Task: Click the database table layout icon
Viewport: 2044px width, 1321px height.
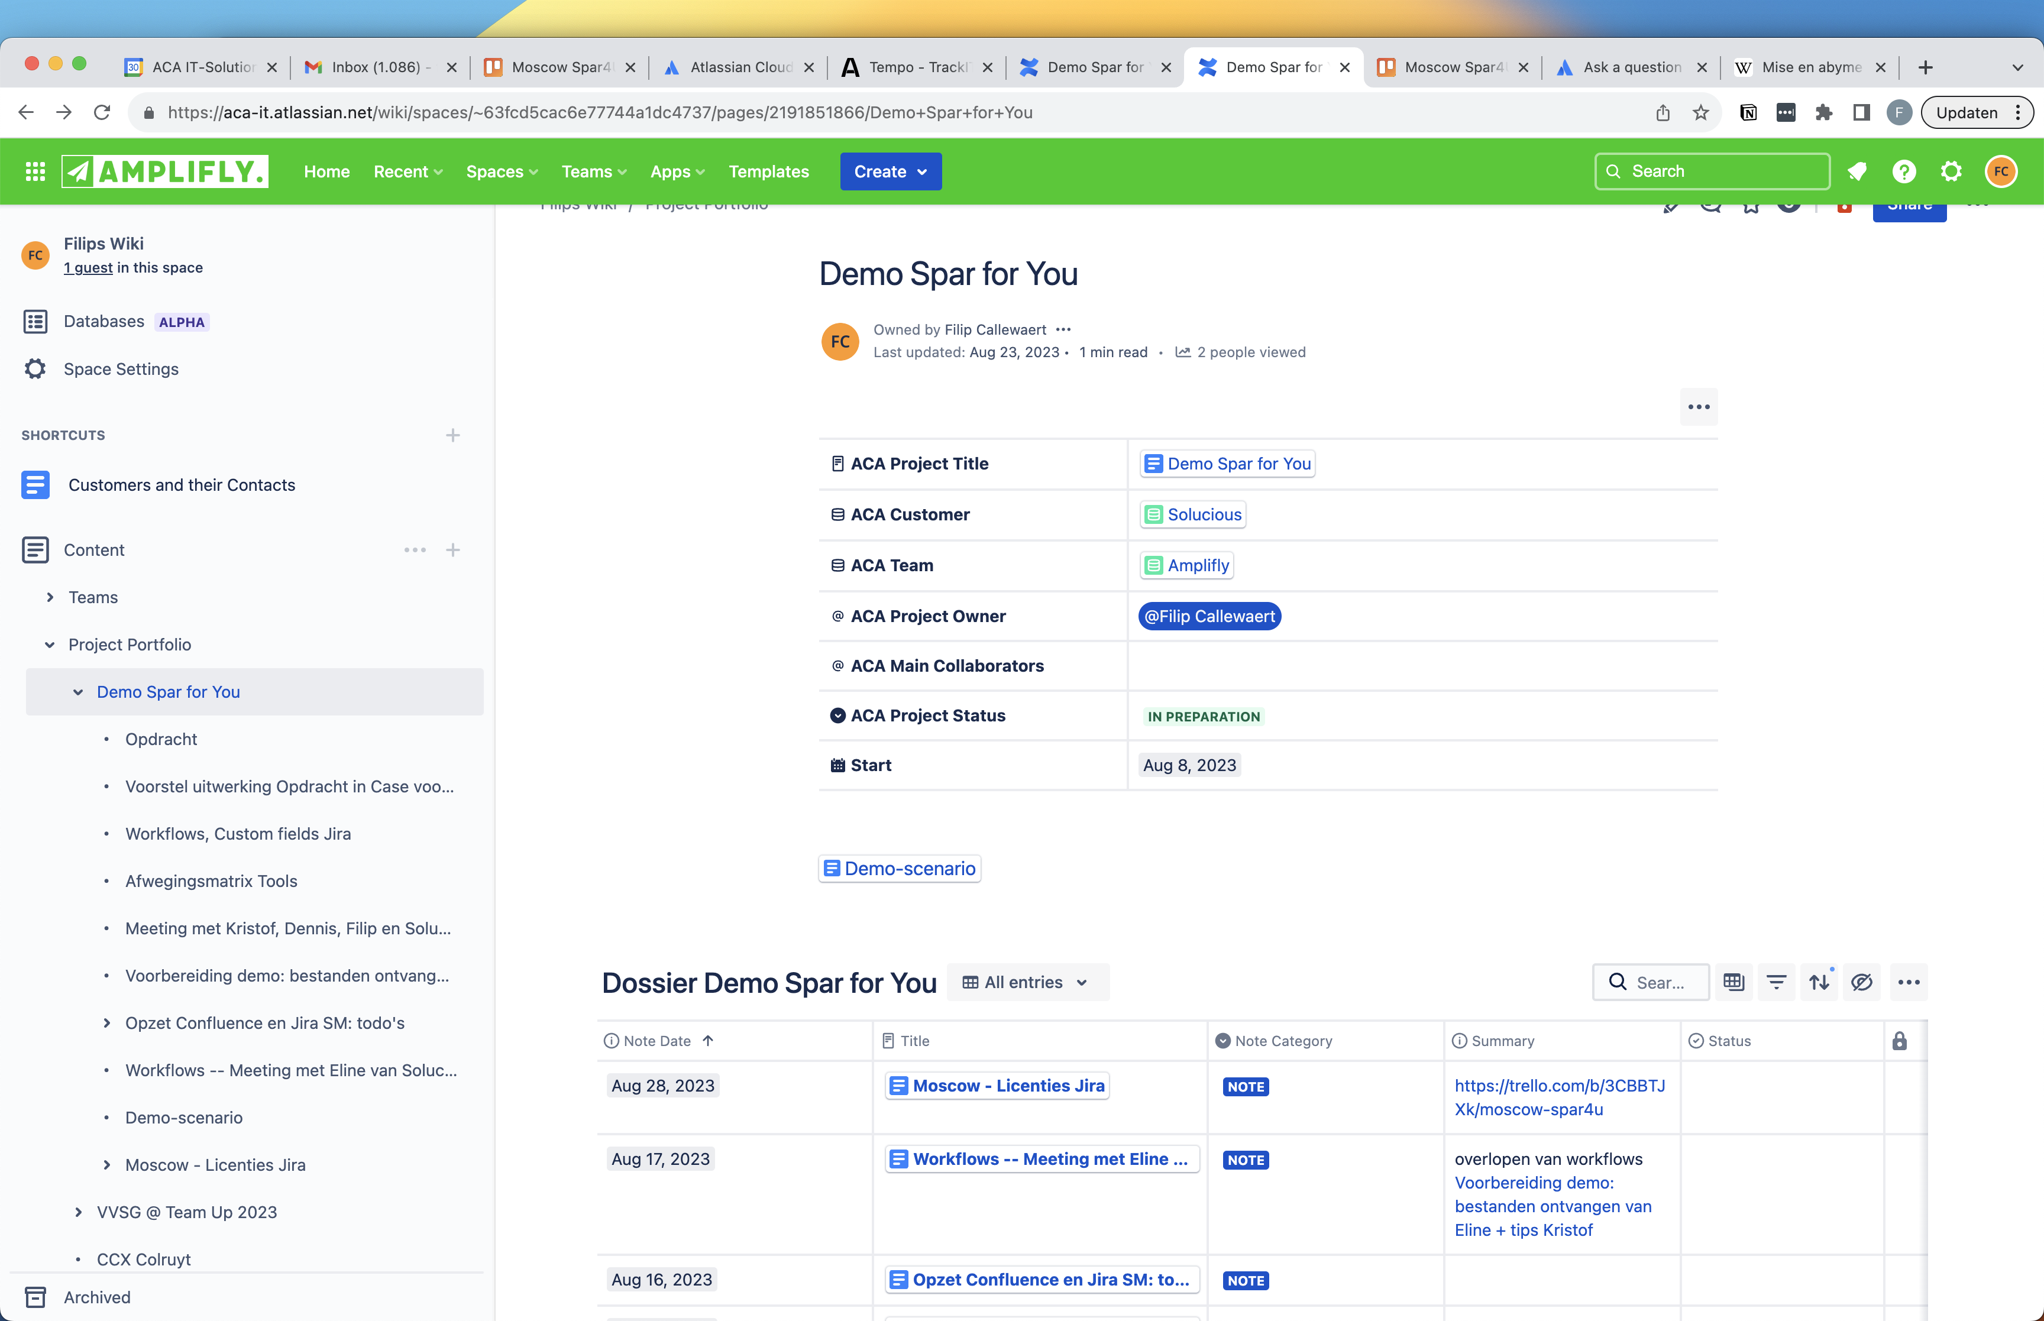Action: (x=1733, y=982)
